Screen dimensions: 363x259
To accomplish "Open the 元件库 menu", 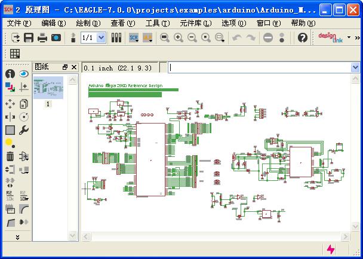I will 195,23.
